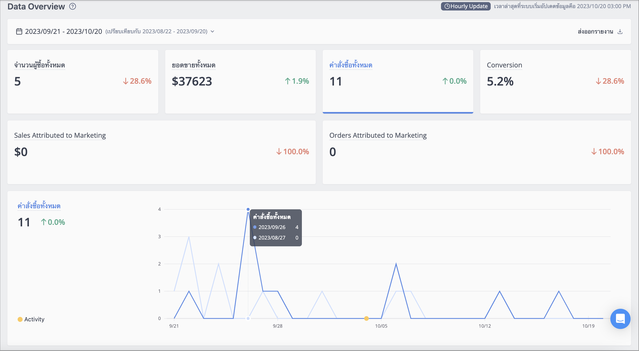Click the help icon beside Data Overview
This screenshot has height=351, width=639.
coord(73,7)
